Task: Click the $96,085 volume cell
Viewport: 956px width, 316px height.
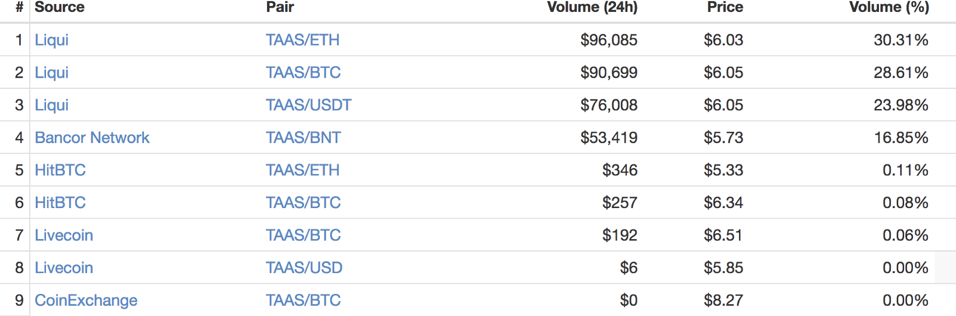Action: click(x=608, y=40)
